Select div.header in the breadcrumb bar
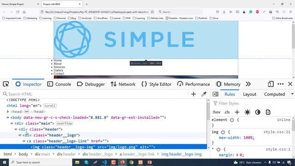 click(66, 154)
